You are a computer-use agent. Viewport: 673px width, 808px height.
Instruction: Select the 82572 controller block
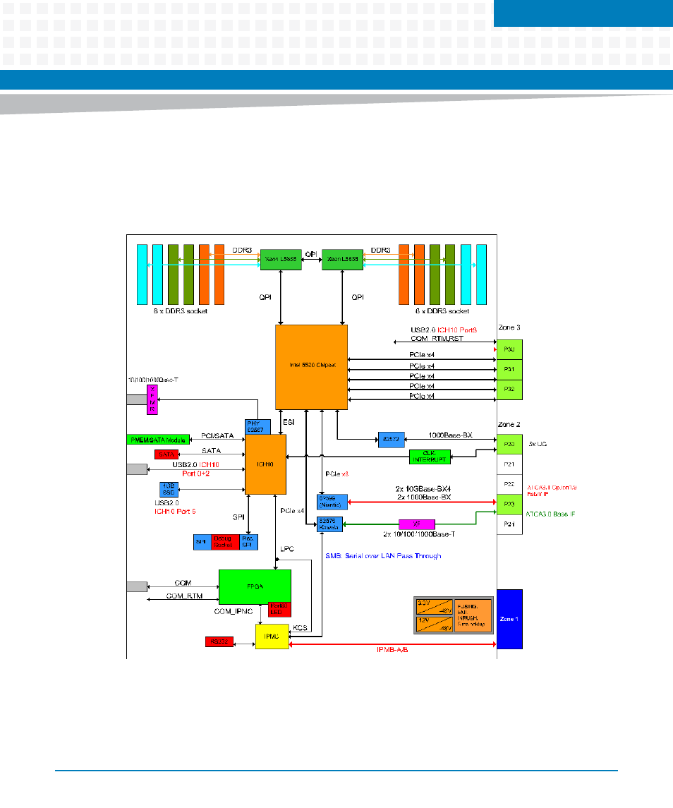(391, 440)
